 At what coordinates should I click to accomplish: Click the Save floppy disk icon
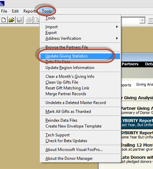click(19, 20)
